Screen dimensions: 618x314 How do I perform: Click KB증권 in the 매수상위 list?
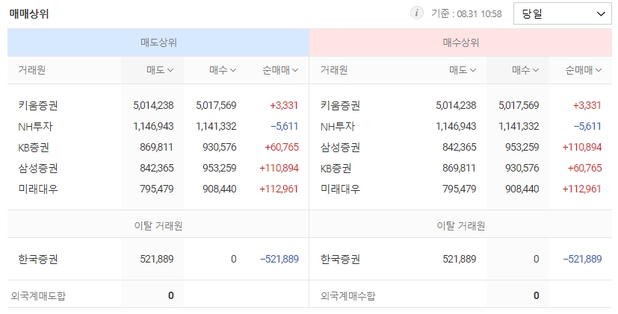pos(336,168)
